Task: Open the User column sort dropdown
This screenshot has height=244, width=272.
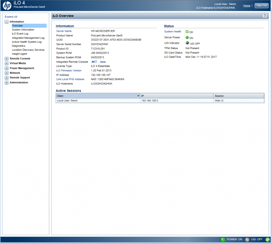Action: click(x=138, y=96)
